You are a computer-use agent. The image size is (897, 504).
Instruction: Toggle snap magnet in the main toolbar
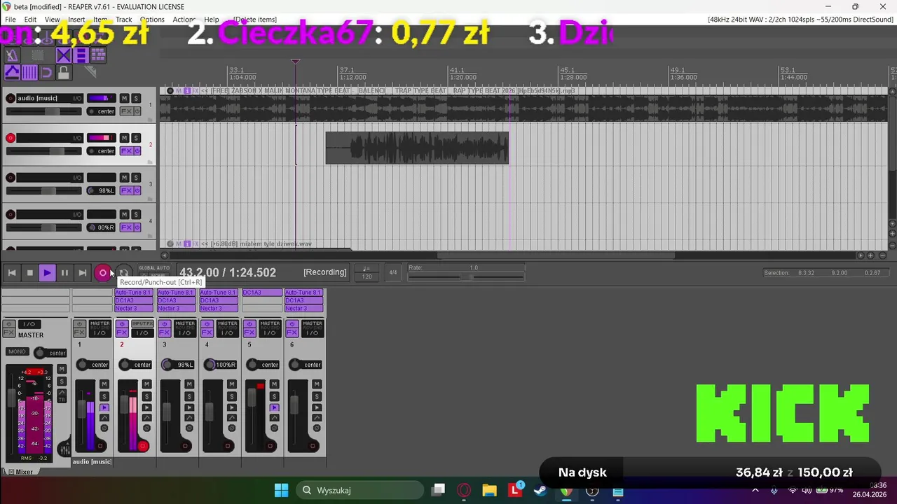47,72
